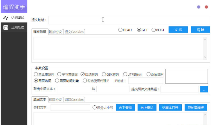Click the returned image preview box
212x125 pixels.
[x=187, y=76]
